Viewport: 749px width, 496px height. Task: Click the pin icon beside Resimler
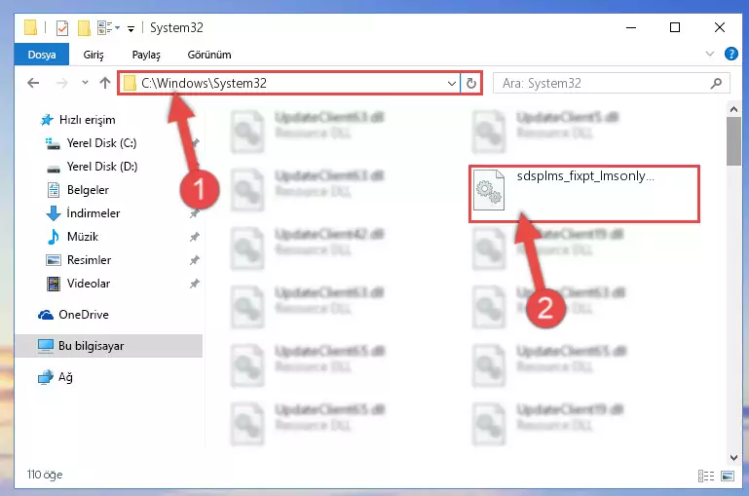(x=195, y=260)
